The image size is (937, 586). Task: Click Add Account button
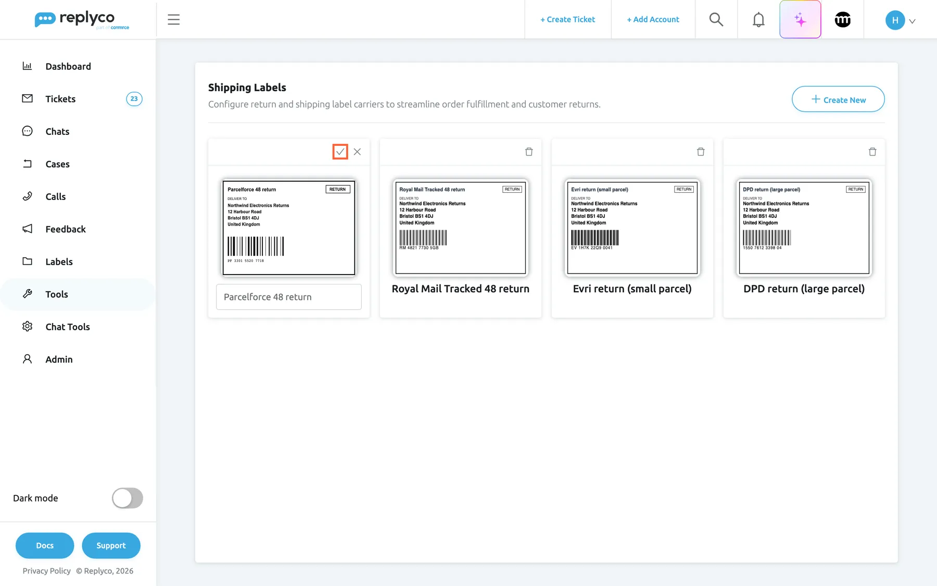tap(653, 20)
